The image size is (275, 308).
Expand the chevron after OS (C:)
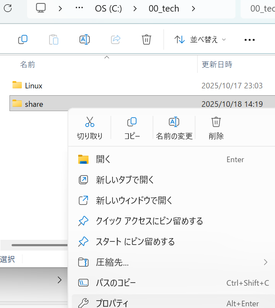click(135, 9)
